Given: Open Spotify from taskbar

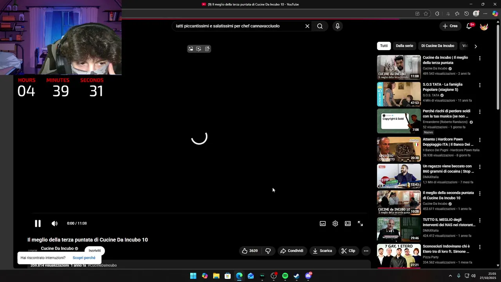Looking at the screenshot, I should coord(285,276).
